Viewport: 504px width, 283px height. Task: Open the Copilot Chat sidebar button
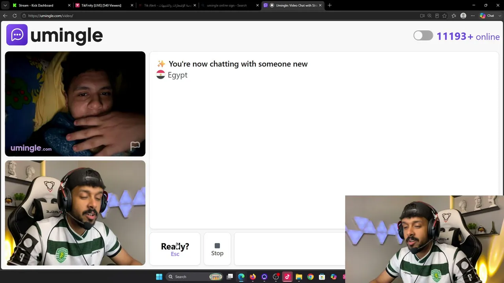click(487, 16)
